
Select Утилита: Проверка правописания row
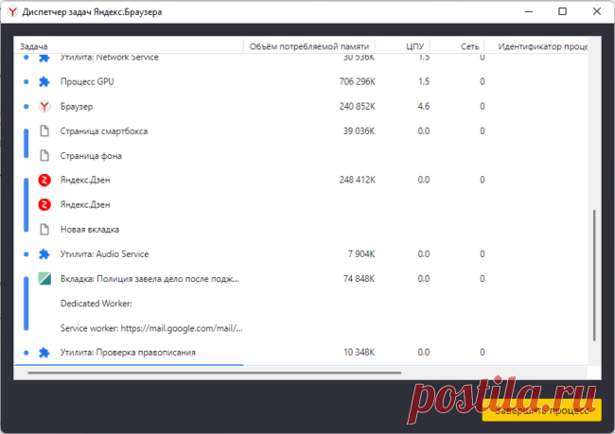point(301,353)
